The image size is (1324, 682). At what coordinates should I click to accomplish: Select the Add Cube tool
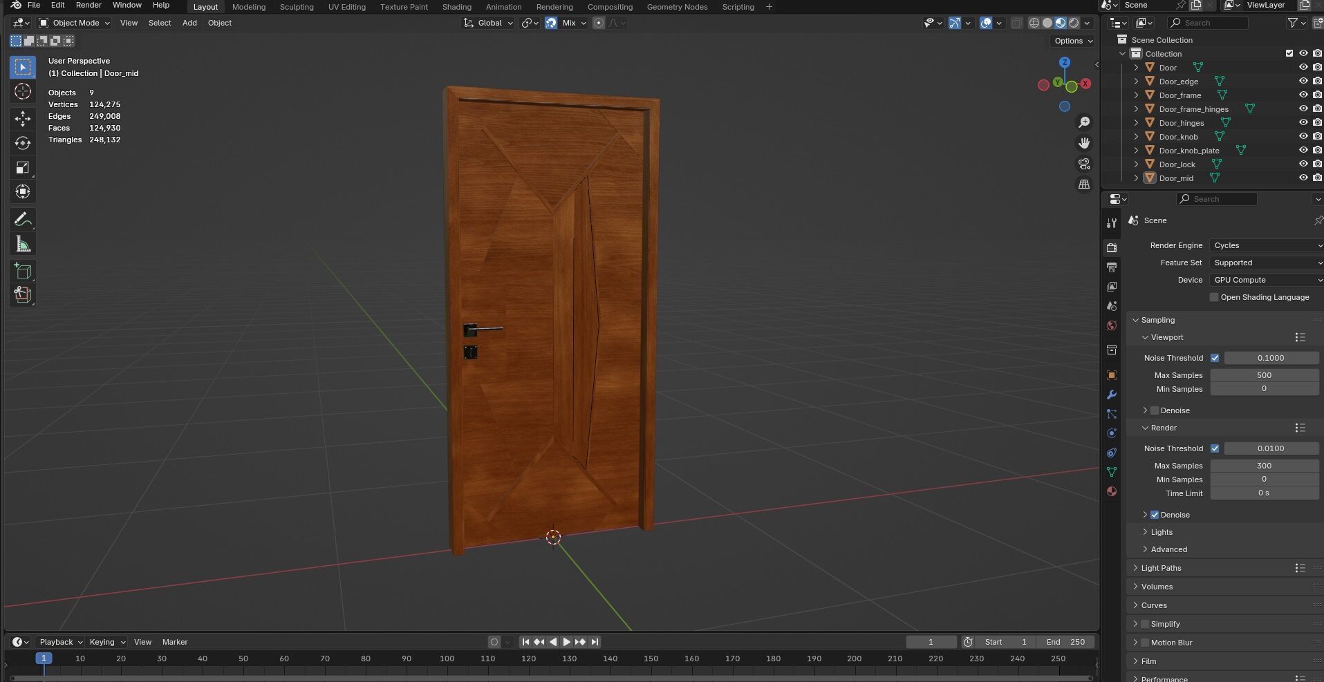23,271
